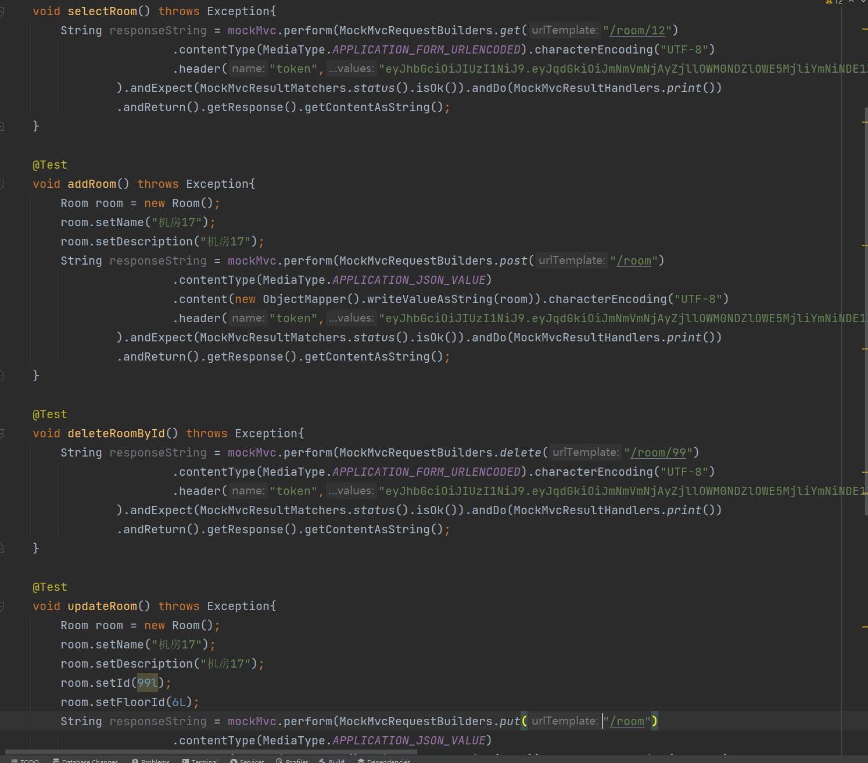The image size is (868, 763).
Task: Click the "token" string in selectRoom header
Action: pos(294,69)
